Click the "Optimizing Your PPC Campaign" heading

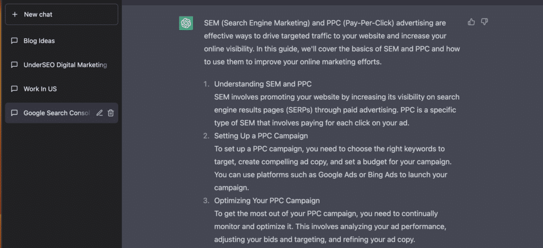click(x=267, y=201)
